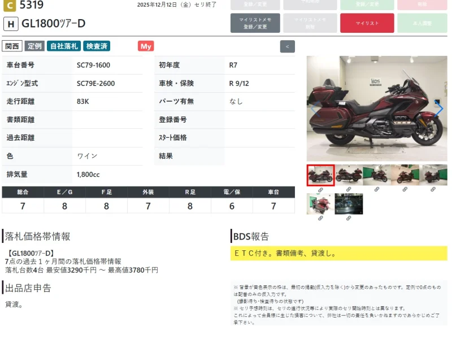Click the 関西 tag

12,46
